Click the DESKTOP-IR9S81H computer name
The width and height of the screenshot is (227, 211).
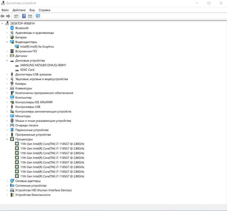point(23,24)
